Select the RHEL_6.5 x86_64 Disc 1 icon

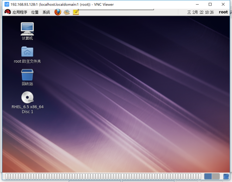tap(27, 103)
